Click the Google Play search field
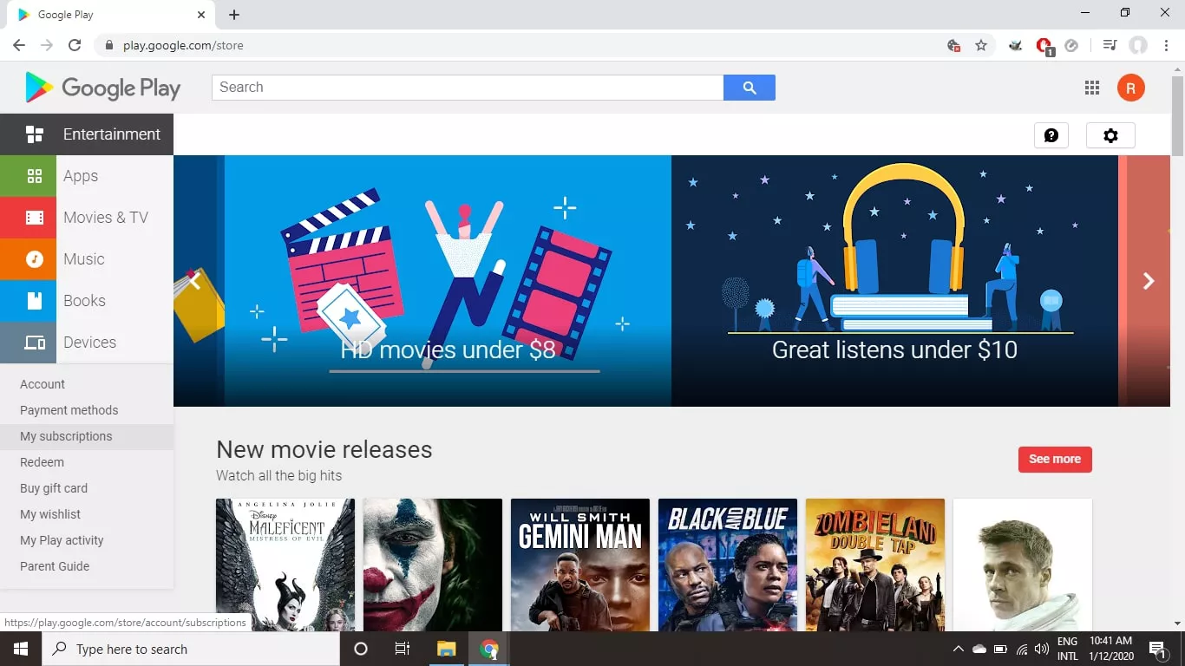 [467, 88]
